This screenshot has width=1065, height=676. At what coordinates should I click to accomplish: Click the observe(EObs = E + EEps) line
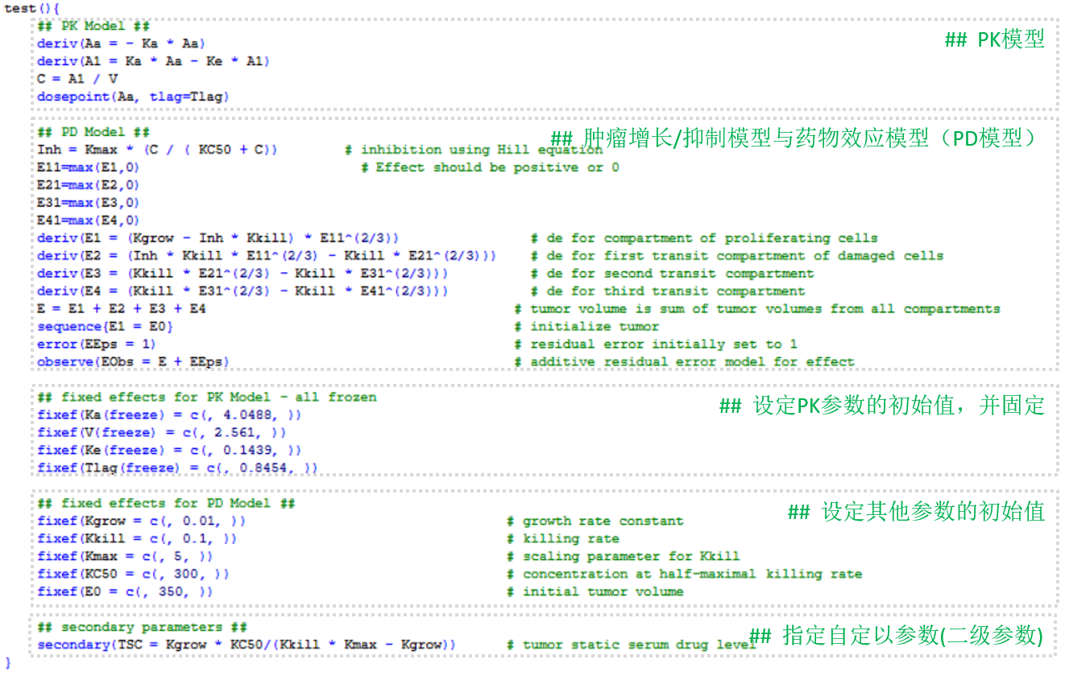point(133,362)
